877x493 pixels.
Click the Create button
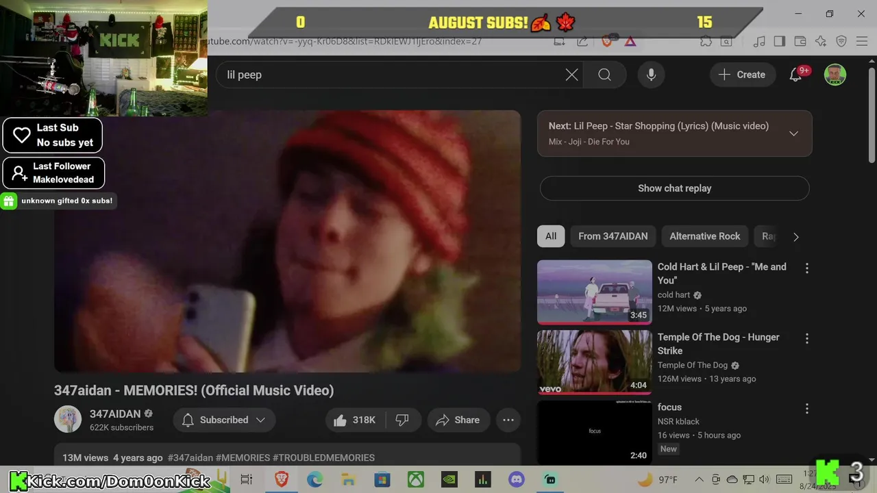[x=742, y=75]
